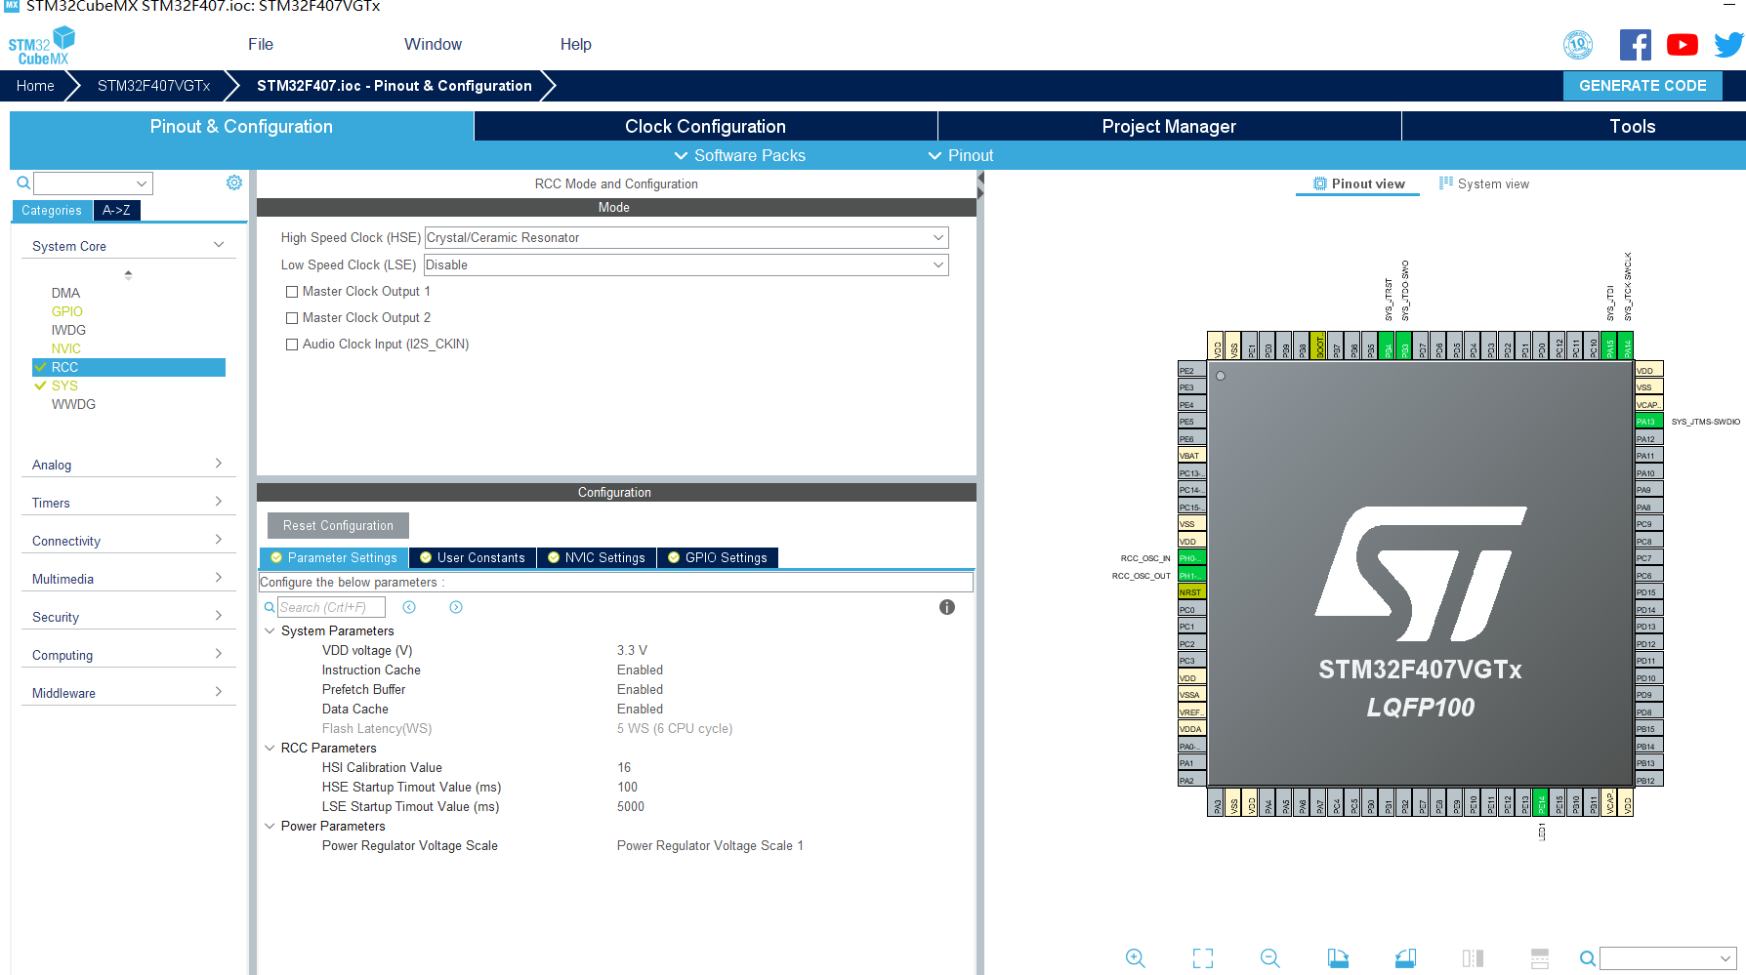This screenshot has width=1746, height=975.
Task: Enable Audio Clock Input (I2S_CKIN)
Action: [291, 344]
